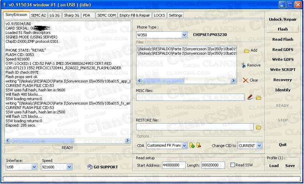This screenshot has width=304, height=184.
Task: Click the "Will flash 480 blocks..." log line
Action: (x=23, y=94)
